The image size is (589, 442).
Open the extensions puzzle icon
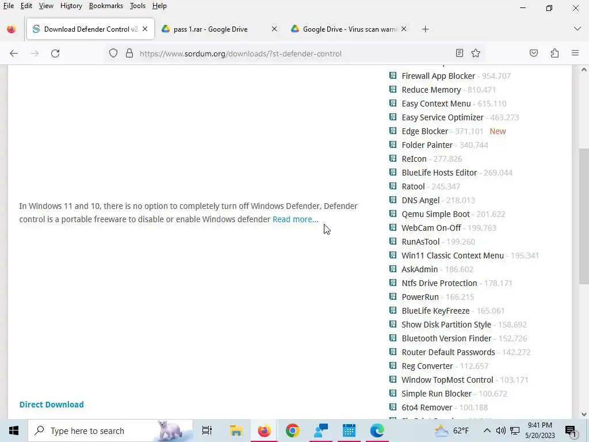tap(555, 54)
